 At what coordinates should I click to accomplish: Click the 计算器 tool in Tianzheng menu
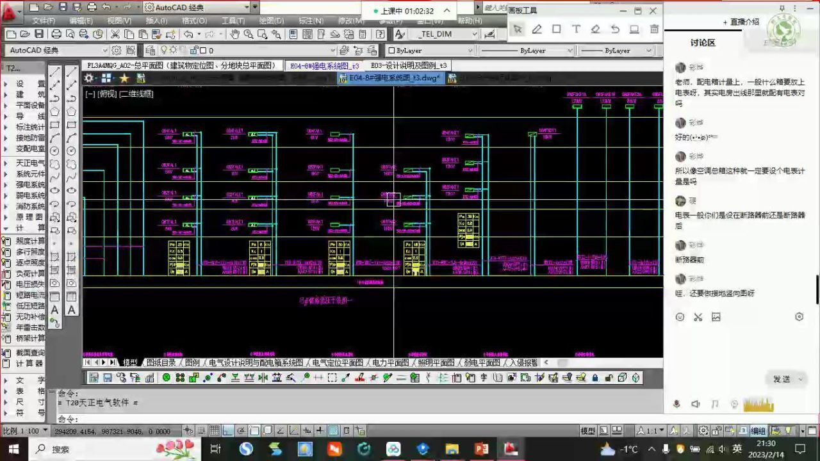(24, 363)
